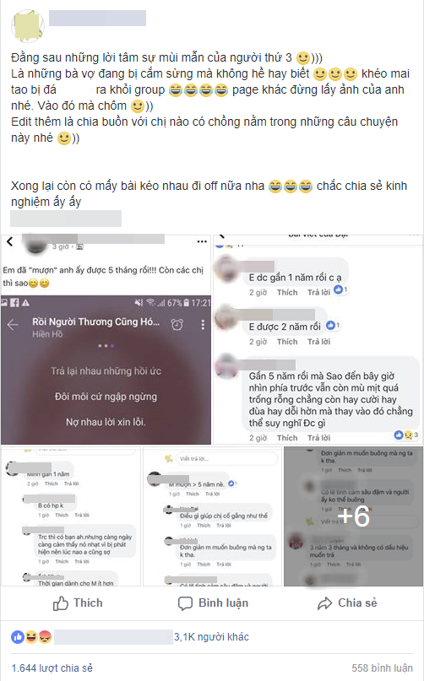Click the angry reaction icon
The height and width of the screenshot is (681, 424).
(46, 637)
